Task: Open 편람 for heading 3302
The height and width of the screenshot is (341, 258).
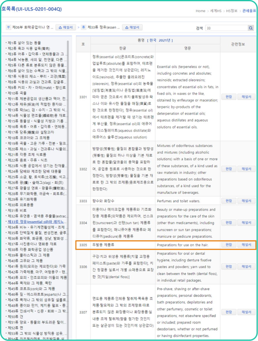Action: click(x=229, y=169)
